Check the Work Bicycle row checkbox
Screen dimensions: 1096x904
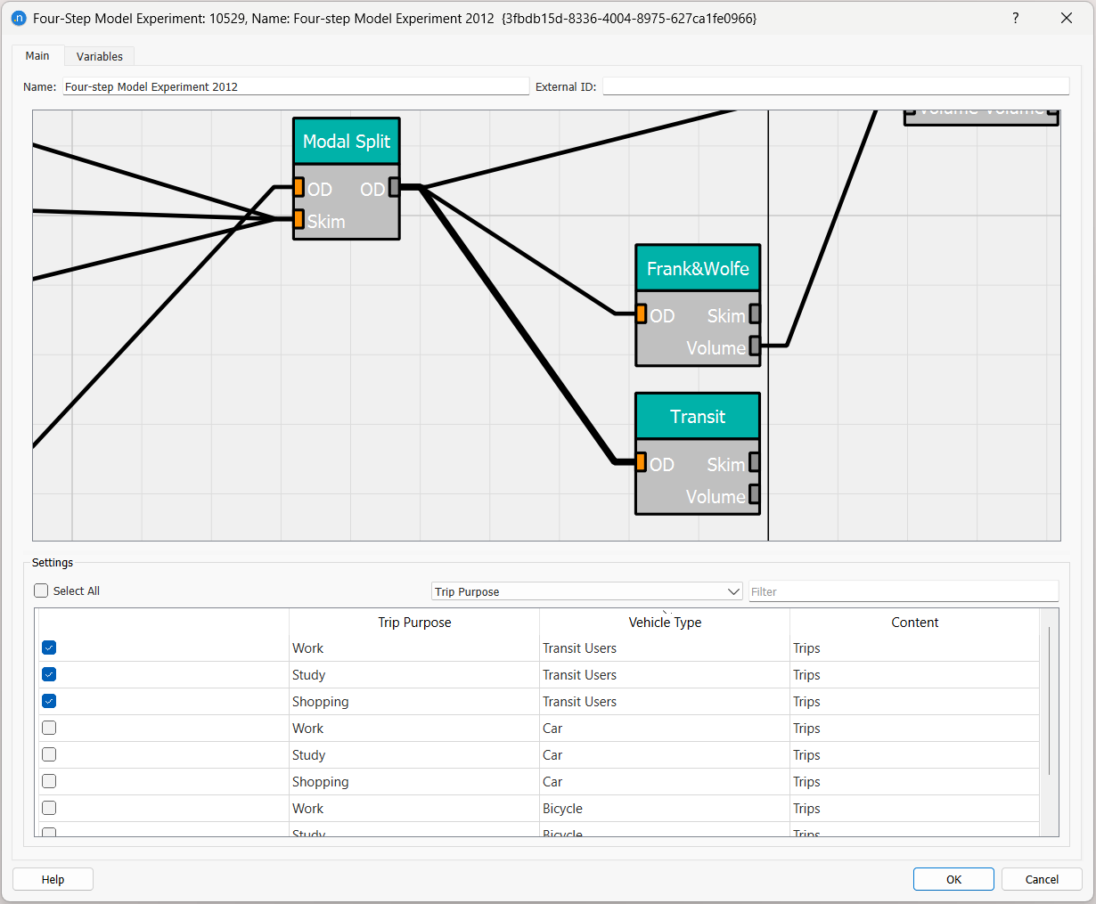[49, 809]
